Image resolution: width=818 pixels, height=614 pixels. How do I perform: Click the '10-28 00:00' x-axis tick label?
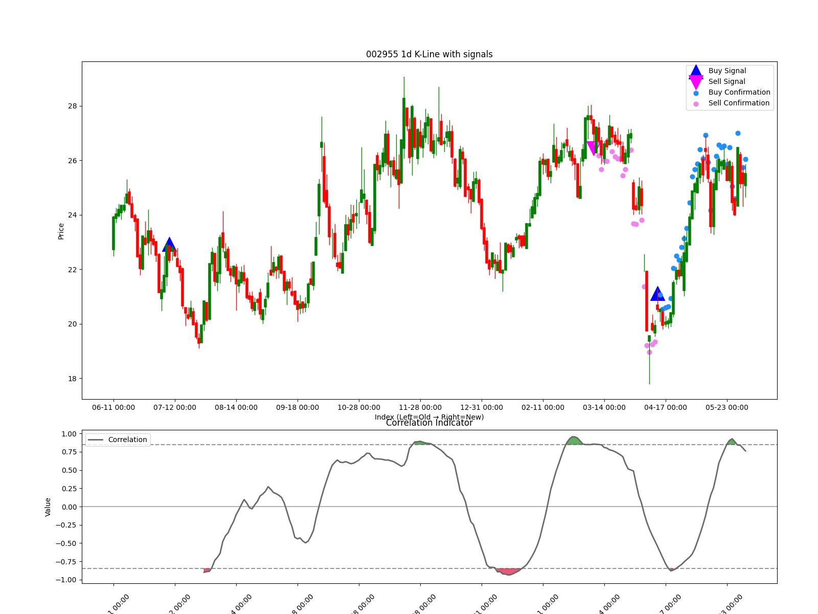click(x=359, y=407)
